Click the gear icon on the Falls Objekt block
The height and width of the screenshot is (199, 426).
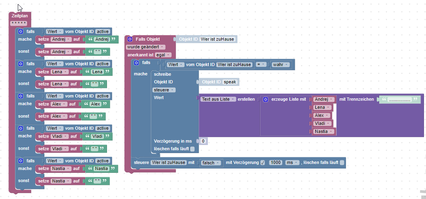coord(130,39)
